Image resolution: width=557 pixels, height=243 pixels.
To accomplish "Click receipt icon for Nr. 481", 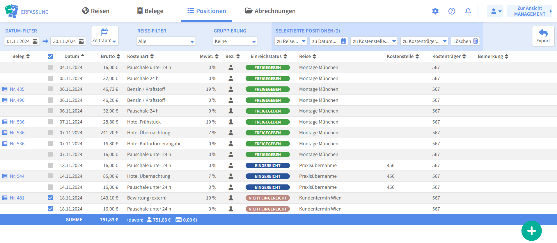I will tap(5, 198).
